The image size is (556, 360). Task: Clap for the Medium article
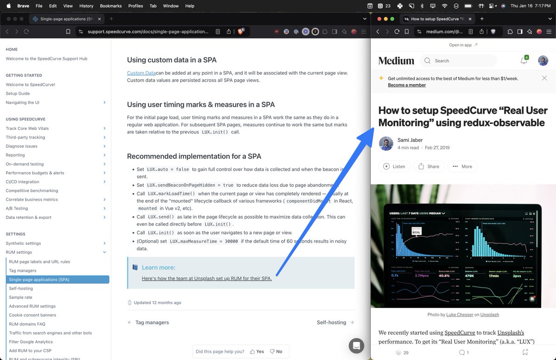coord(398,353)
